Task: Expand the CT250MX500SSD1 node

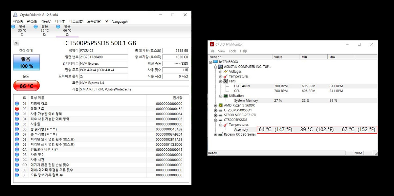Action: click(x=216, y=110)
